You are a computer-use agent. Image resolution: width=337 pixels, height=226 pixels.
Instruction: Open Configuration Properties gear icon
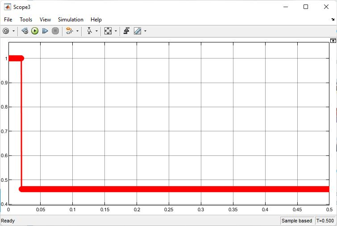pos(6,31)
